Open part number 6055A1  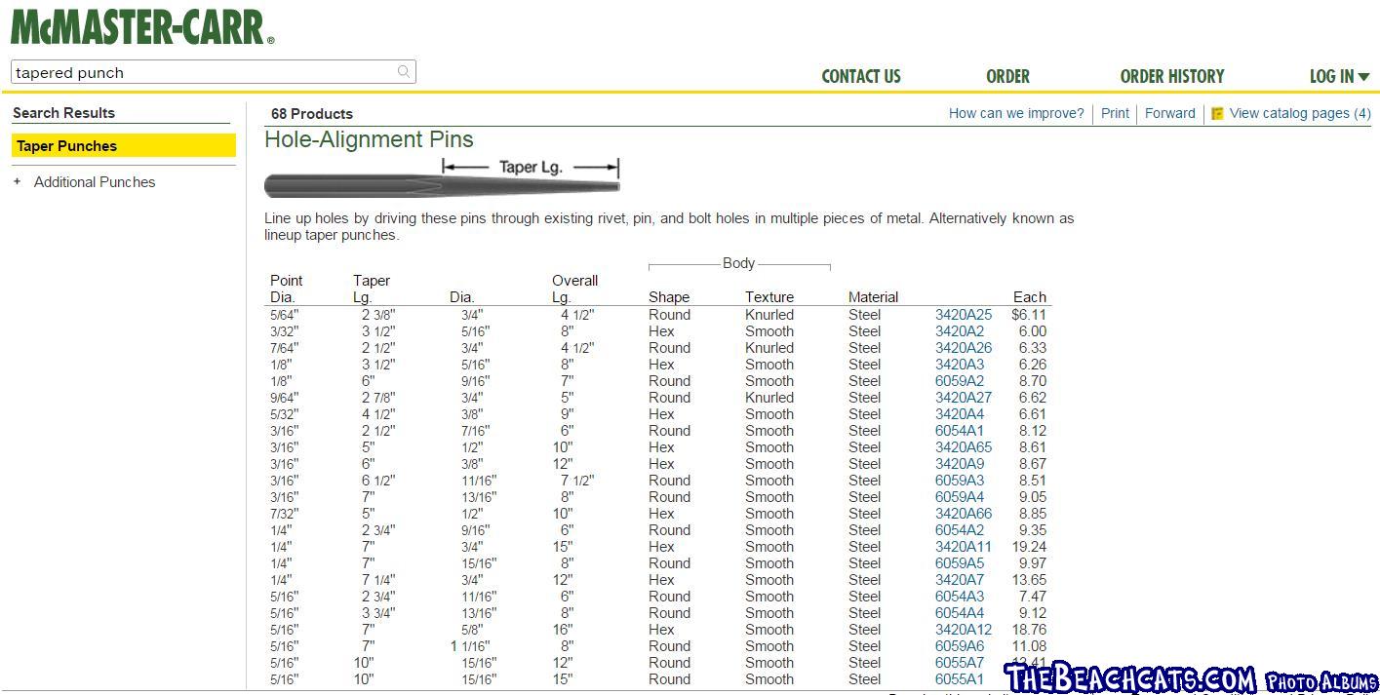tap(960, 679)
